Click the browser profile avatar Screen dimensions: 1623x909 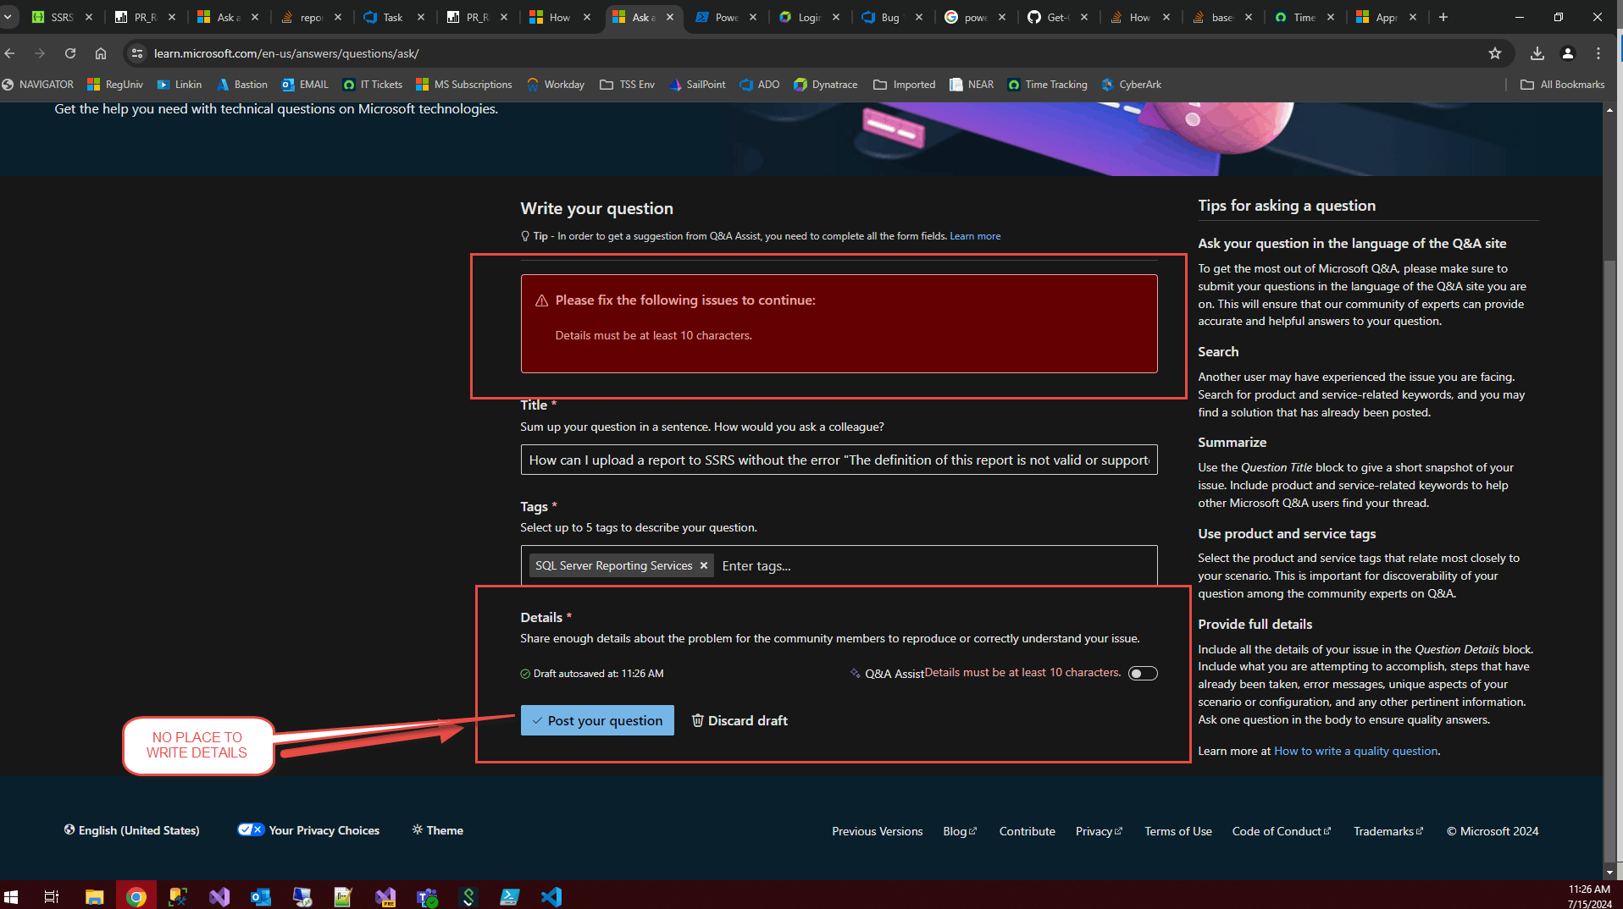point(1567,52)
